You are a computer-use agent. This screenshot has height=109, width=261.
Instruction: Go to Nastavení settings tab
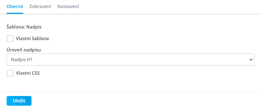point(68,6)
